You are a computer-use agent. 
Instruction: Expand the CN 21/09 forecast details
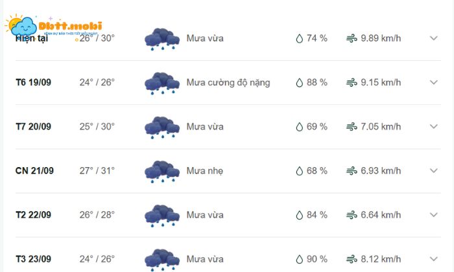pos(434,171)
